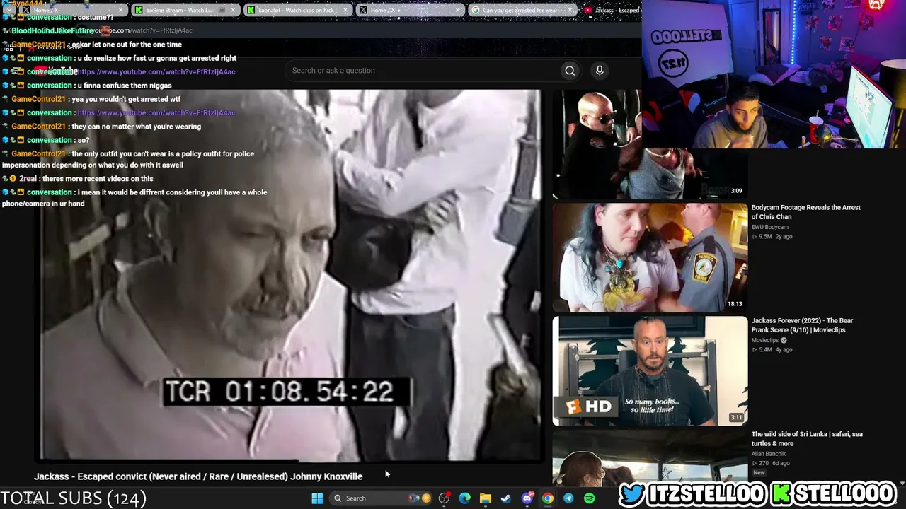
Task: Click the 'TOTAL SUBS (124)' overlay text
Action: click(x=74, y=498)
